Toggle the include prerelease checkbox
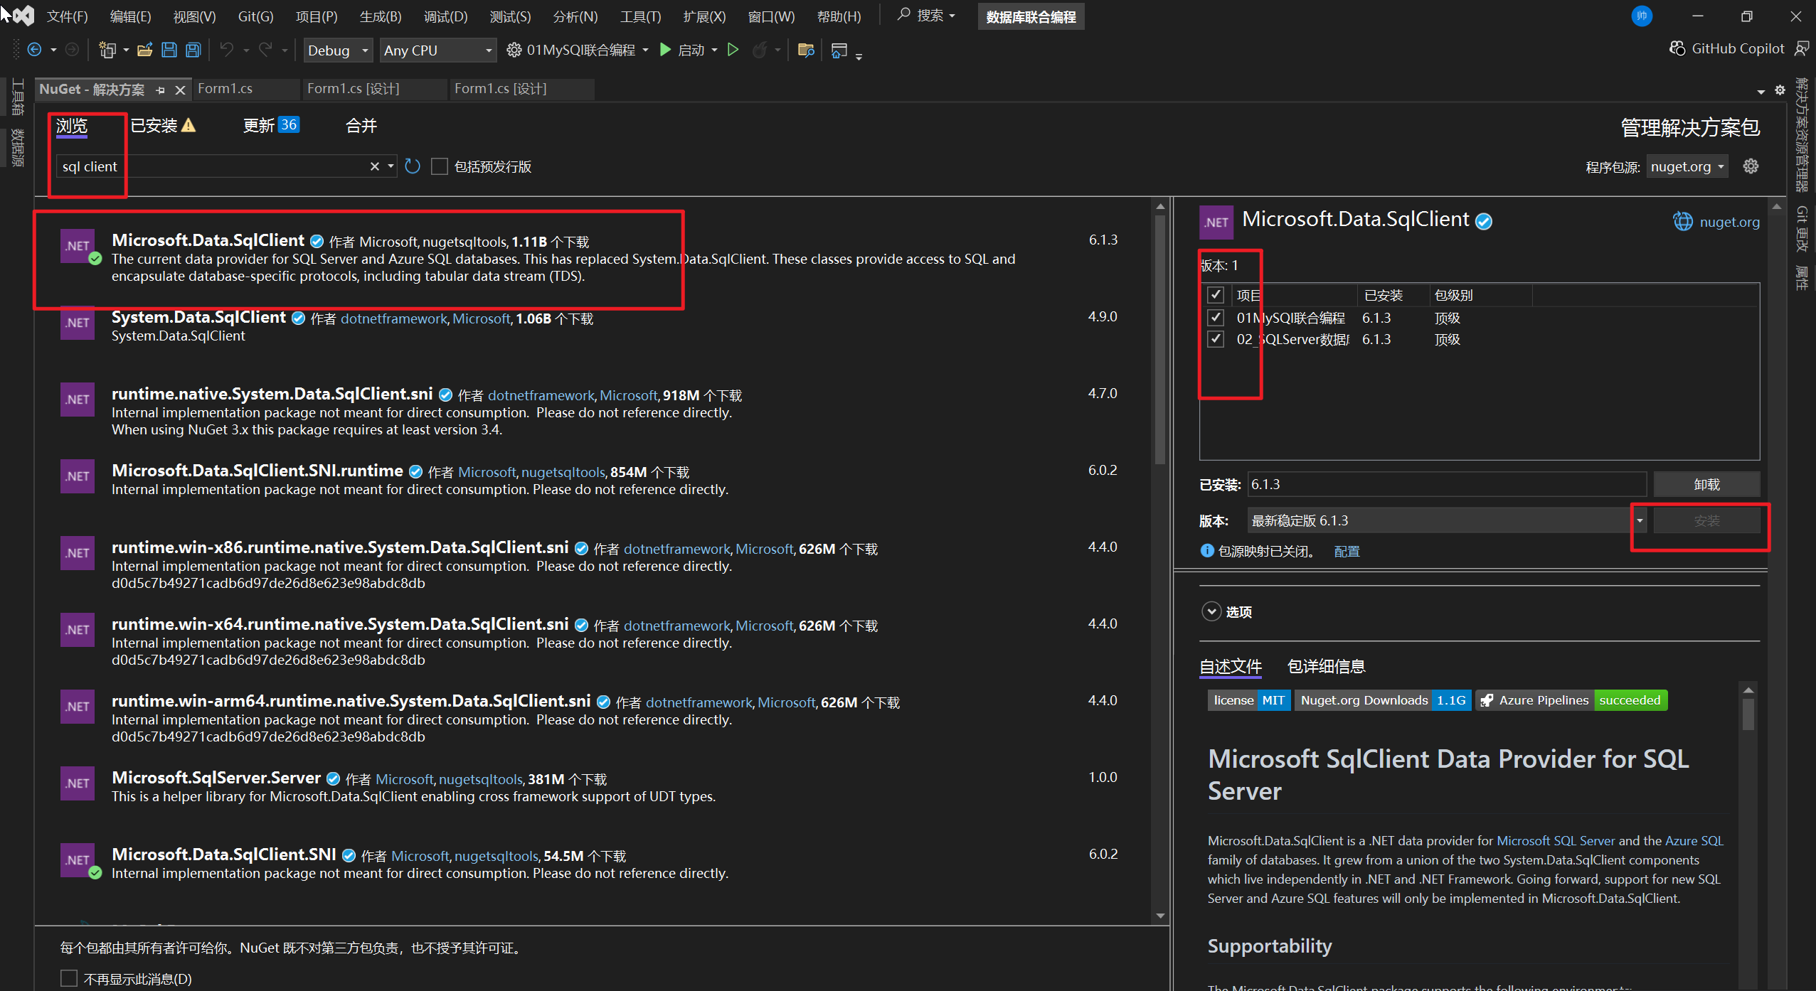 point(440,166)
